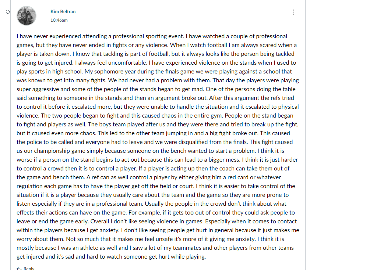Open the three-dot options menu for the post
Image resolution: width=370 pixels, height=270 pixels.
tap(293, 12)
